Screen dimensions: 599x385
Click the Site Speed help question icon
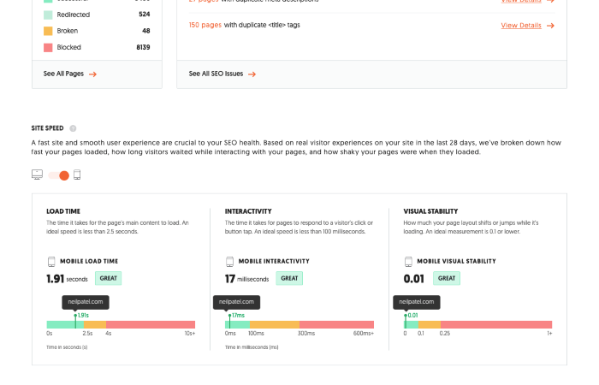pos(73,128)
